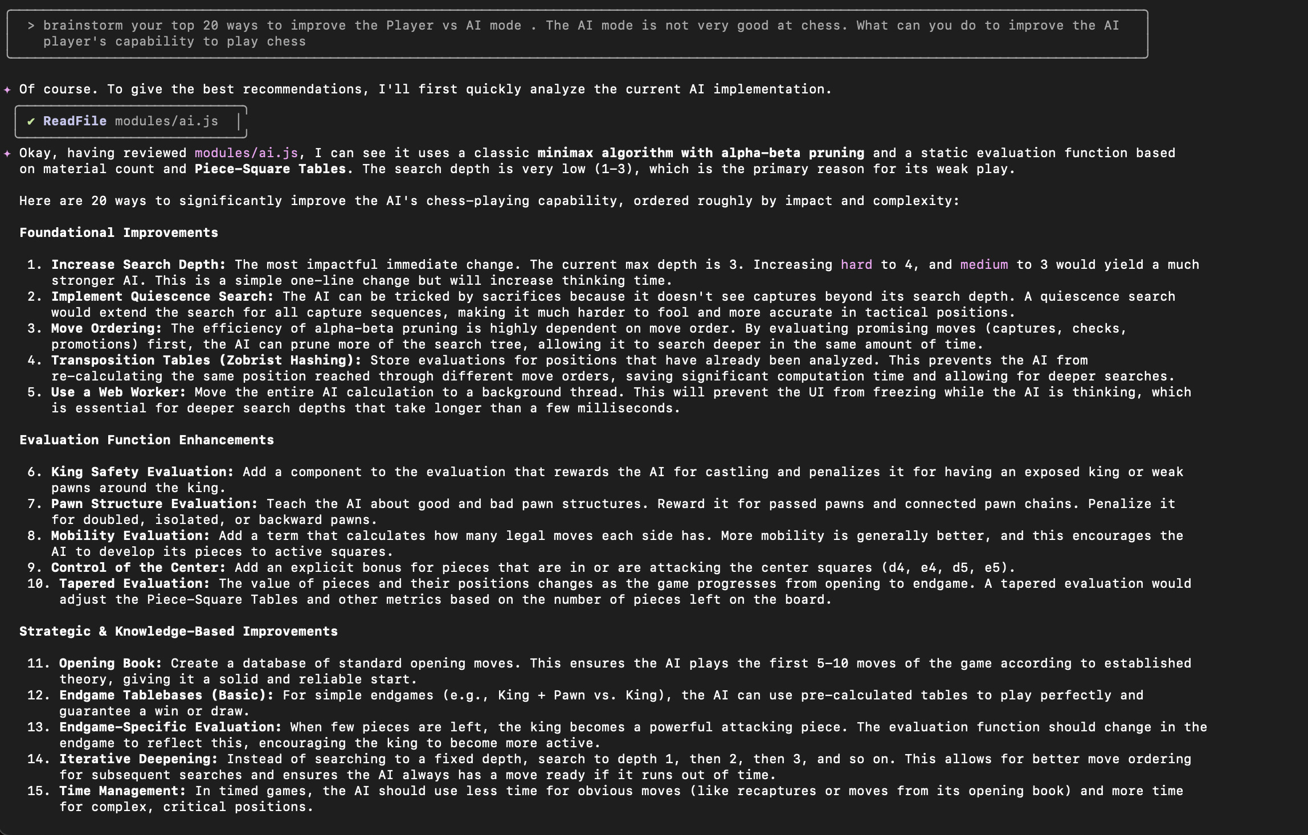Click the green checkmark beside ReadFile

pyautogui.click(x=31, y=121)
